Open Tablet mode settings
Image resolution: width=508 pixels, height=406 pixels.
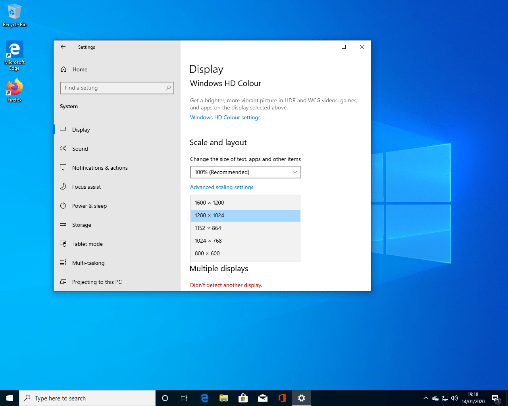[x=87, y=244]
